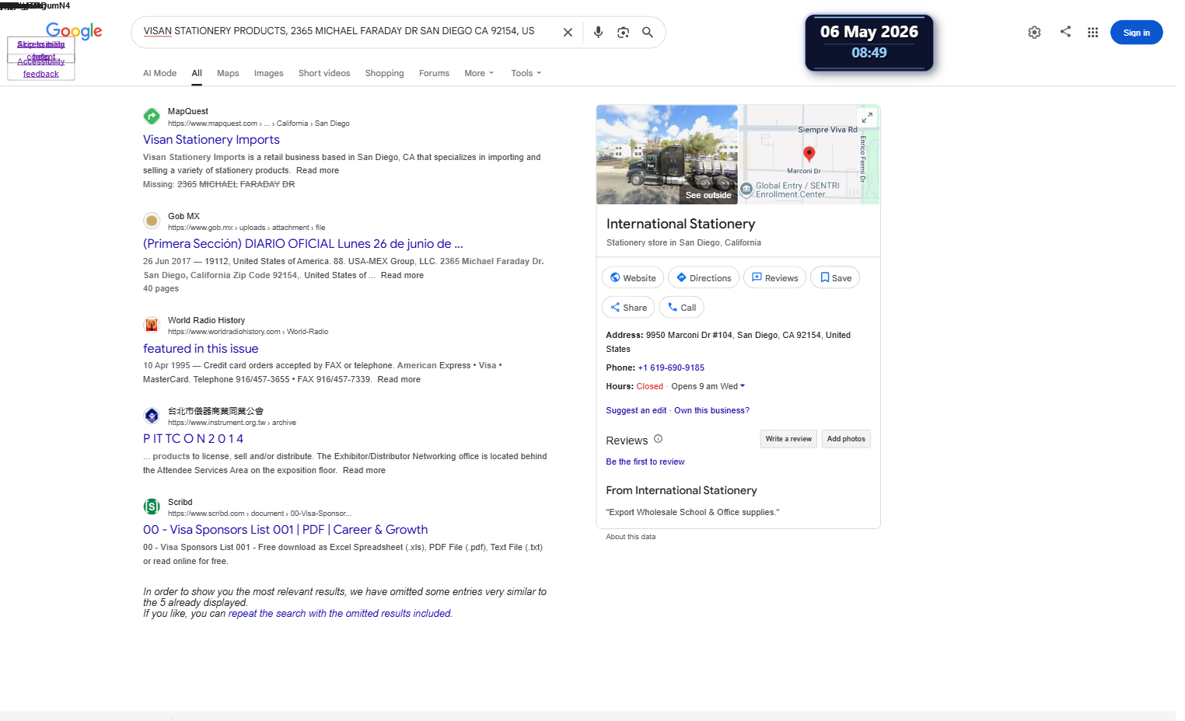The width and height of the screenshot is (1185, 721).
Task: Open the map thumbnail near Marconi Dr
Action: 809,155
